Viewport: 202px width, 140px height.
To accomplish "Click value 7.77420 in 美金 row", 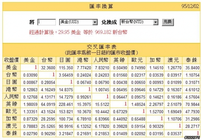I will pyautogui.click(x=84, y=68).
